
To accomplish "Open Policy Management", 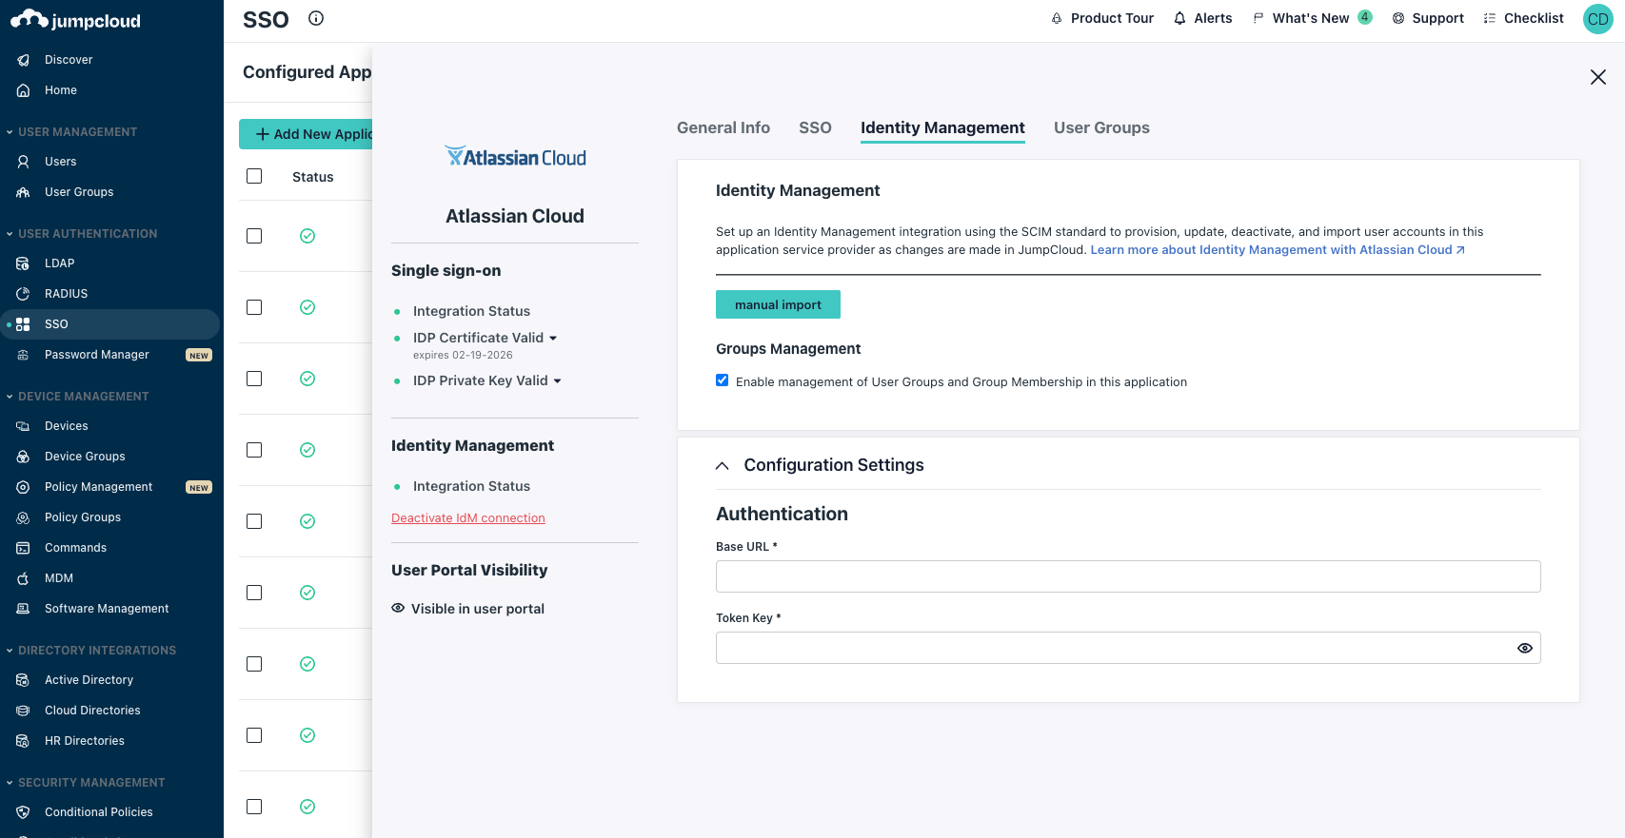I will click(x=98, y=487).
